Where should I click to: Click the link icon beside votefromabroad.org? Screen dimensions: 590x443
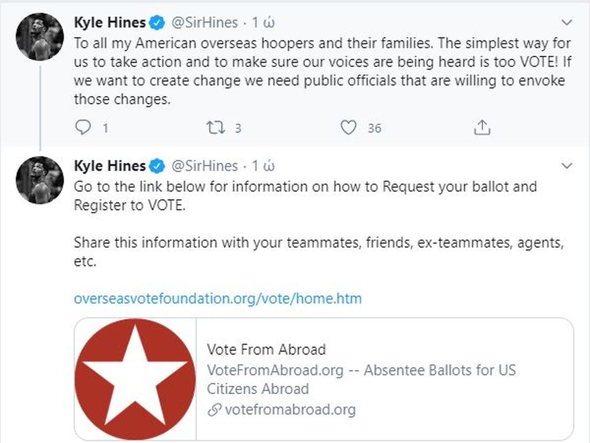tap(214, 410)
